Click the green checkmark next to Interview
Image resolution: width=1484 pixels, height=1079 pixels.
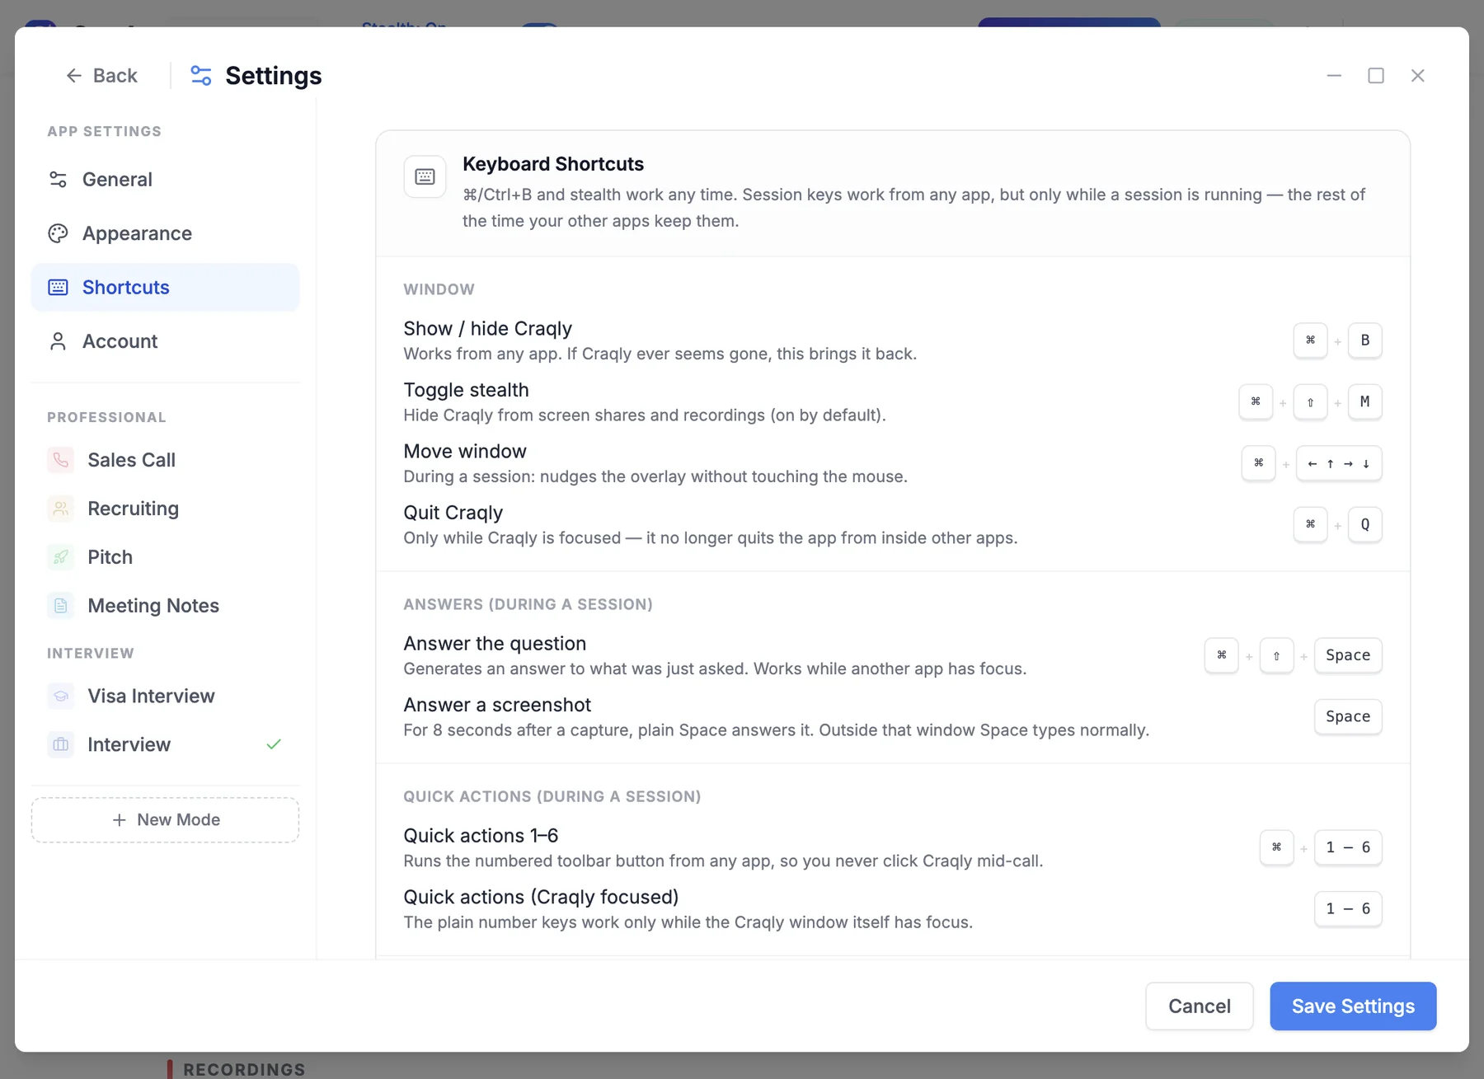click(275, 744)
